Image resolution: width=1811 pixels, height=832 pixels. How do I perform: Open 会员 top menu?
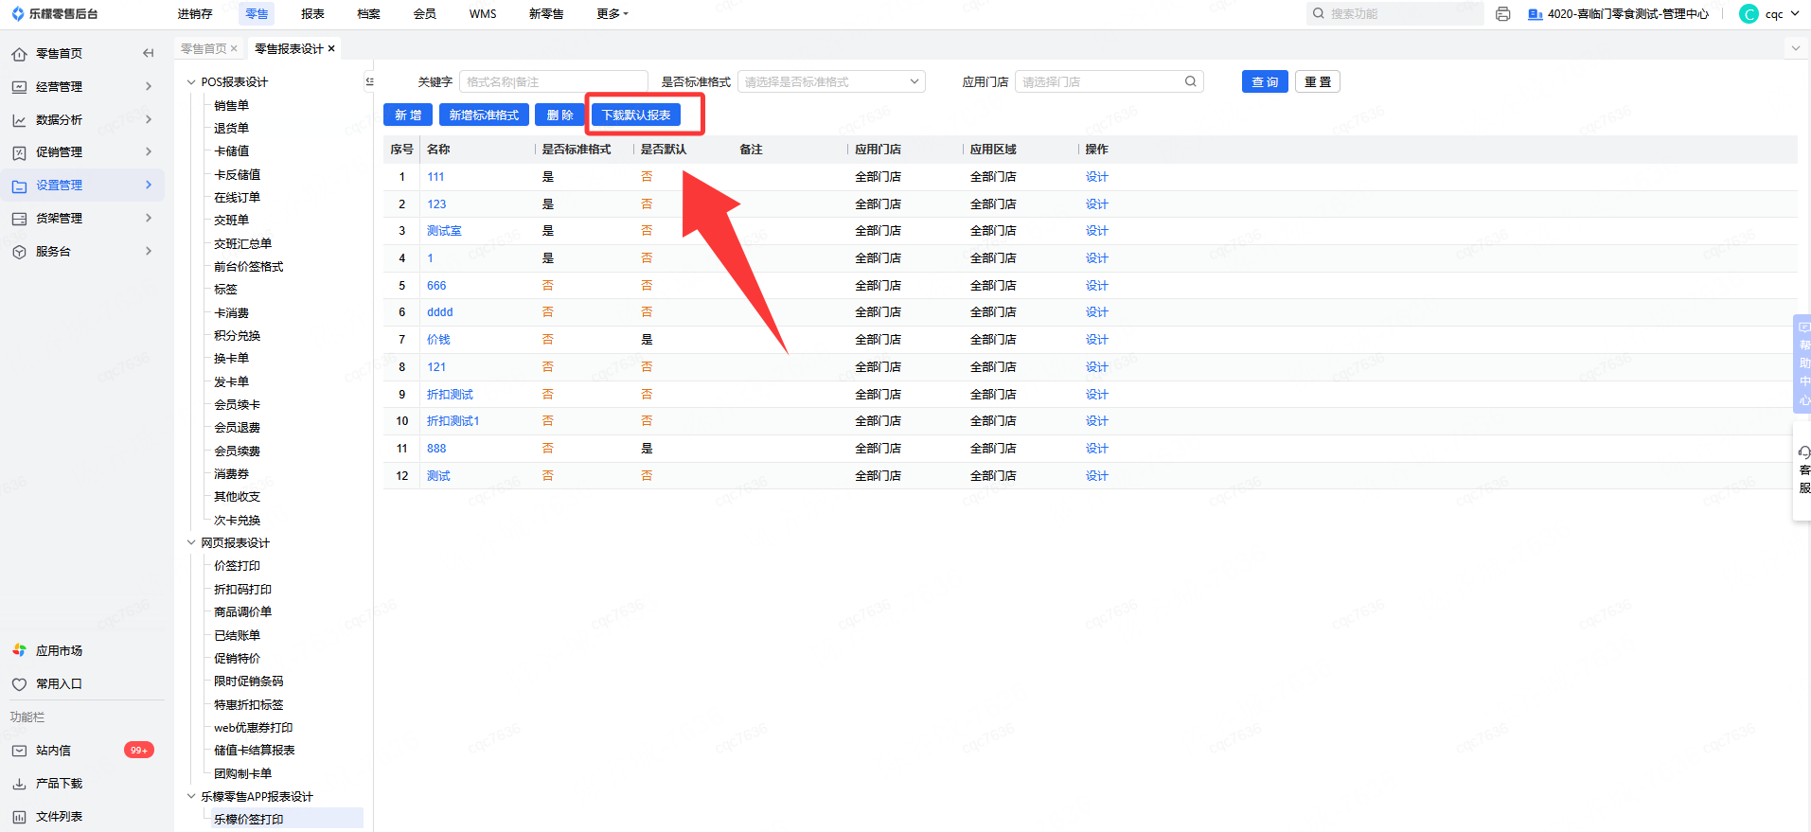click(425, 14)
